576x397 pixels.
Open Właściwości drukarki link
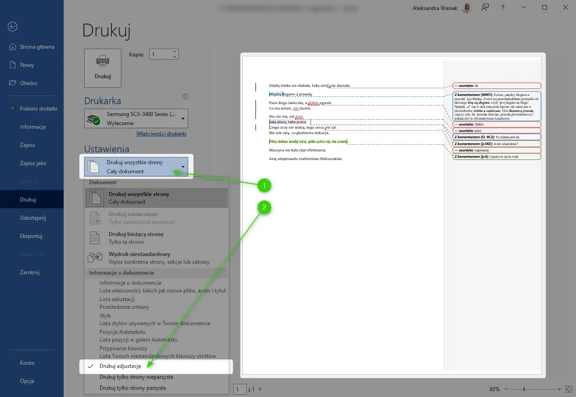(161, 134)
